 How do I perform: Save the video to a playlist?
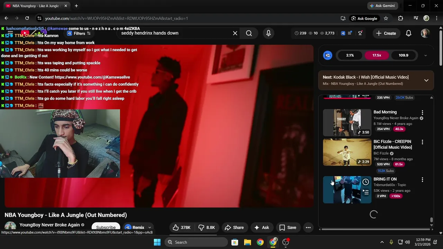pyautogui.click(x=288, y=228)
